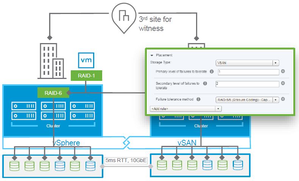Click the Primary level of failures field

(x=248, y=72)
